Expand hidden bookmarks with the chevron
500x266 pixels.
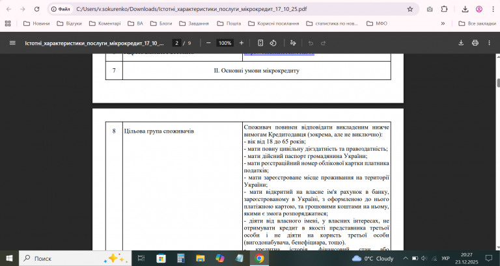click(x=443, y=23)
